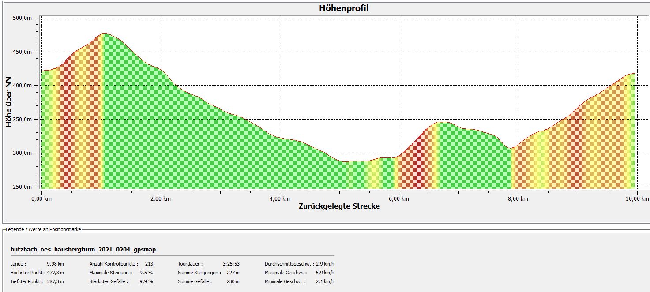This screenshot has width=650, height=292.
Task: Click the 8,00 km axis tick label
Action: coord(518,199)
